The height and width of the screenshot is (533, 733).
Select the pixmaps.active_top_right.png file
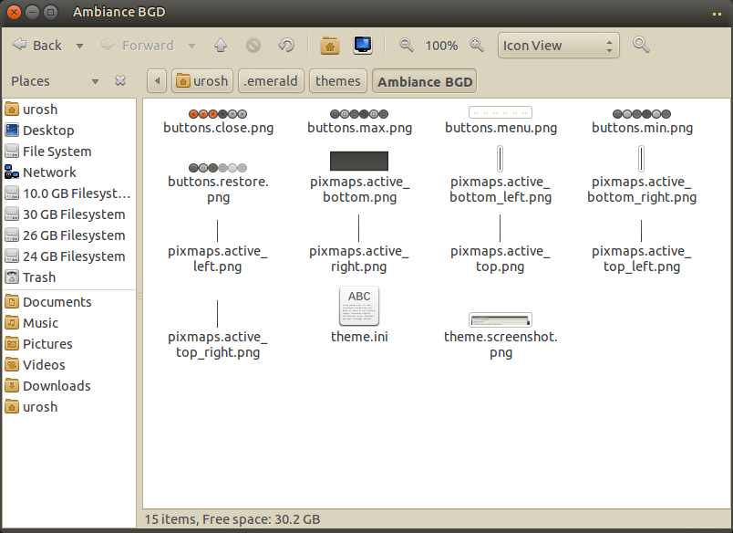pyautogui.click(x=218, y=329)
